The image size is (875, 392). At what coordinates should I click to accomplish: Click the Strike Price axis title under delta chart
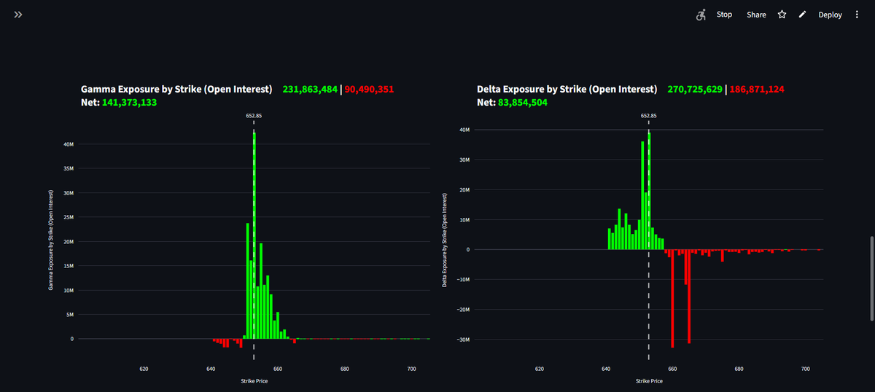tap(647, 381)
